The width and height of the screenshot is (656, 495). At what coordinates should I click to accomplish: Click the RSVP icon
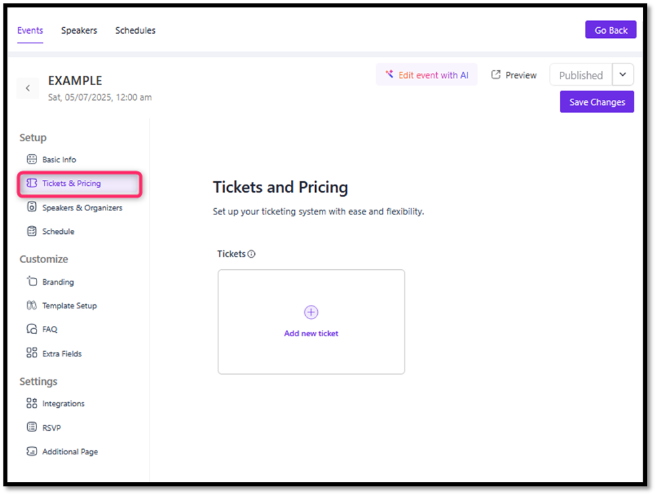pos(31,427)
